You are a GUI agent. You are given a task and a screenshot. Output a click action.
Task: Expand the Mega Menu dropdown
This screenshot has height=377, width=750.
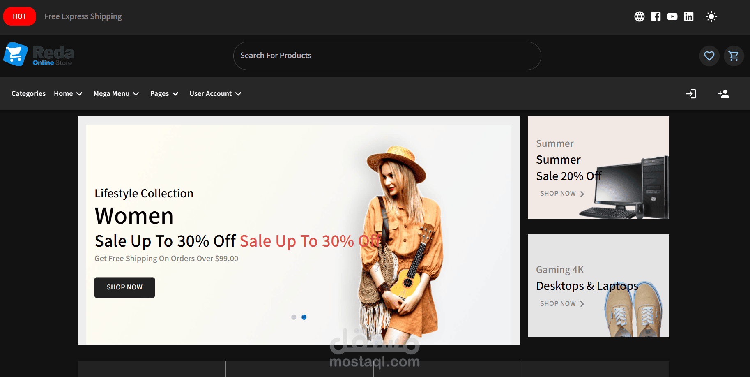pos(116,94)
